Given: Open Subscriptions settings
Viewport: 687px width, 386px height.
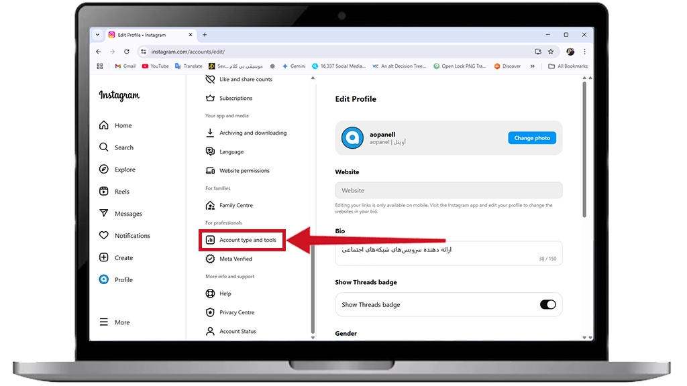Looking at the screenshot, I should pyautogui.click(x=229, y=98).
